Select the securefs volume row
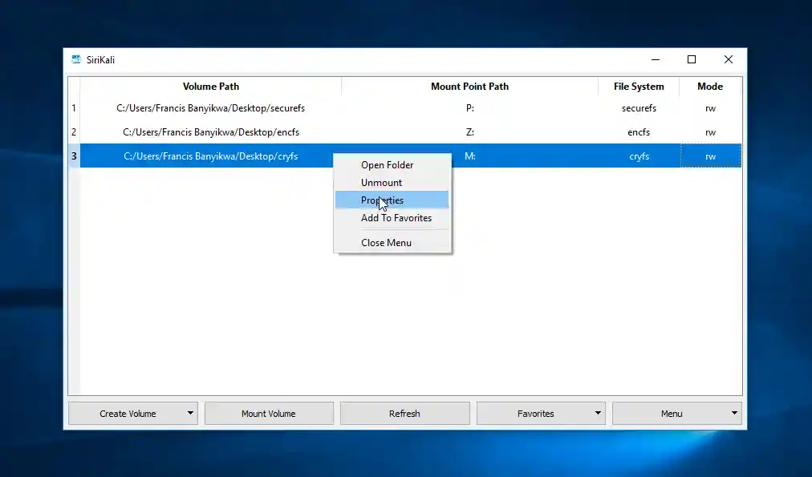This screenshot has width=812, height=477. 210,108
